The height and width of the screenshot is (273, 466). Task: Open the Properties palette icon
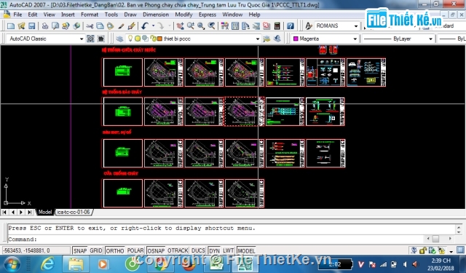[x=225, y=26]
